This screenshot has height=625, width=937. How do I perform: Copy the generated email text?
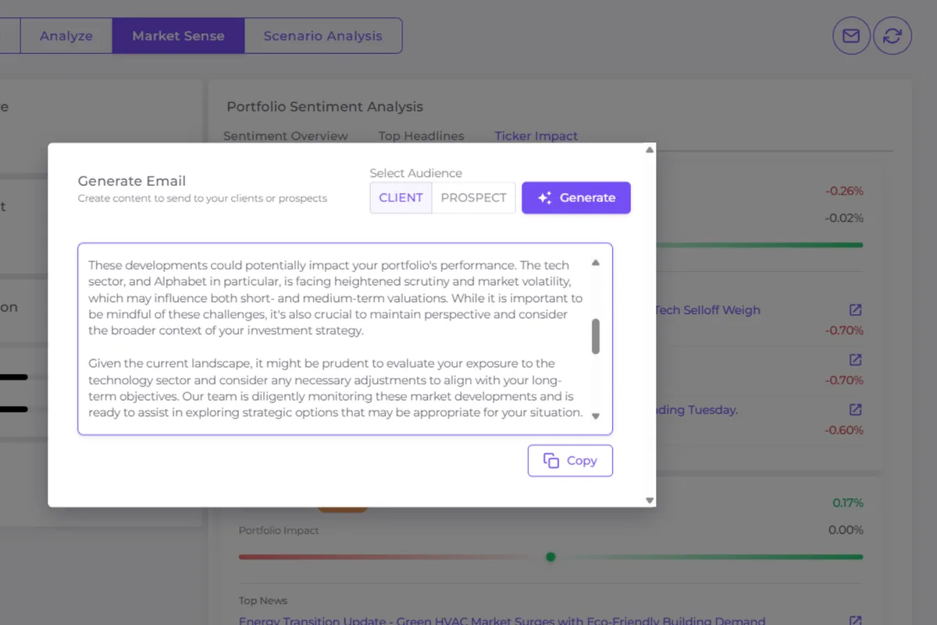570,461
